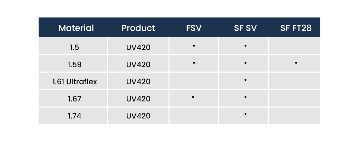The width and height of the screenshot is (354, 141).
Task: Click the SF FT28 dot for 1.59
Action: click(296, 63)
